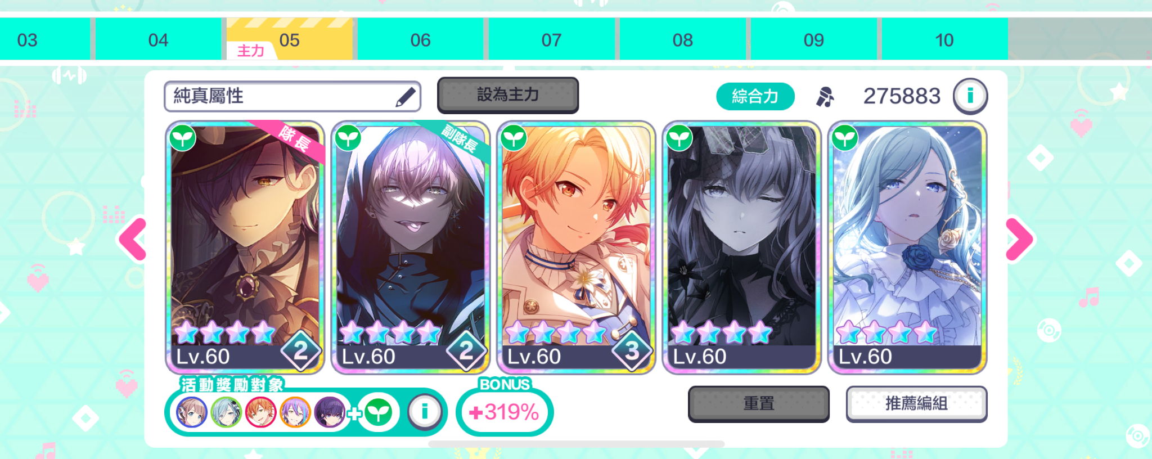Switch to team tab 04
This screenshot has height=459, width=1152.
coord(158,39)
